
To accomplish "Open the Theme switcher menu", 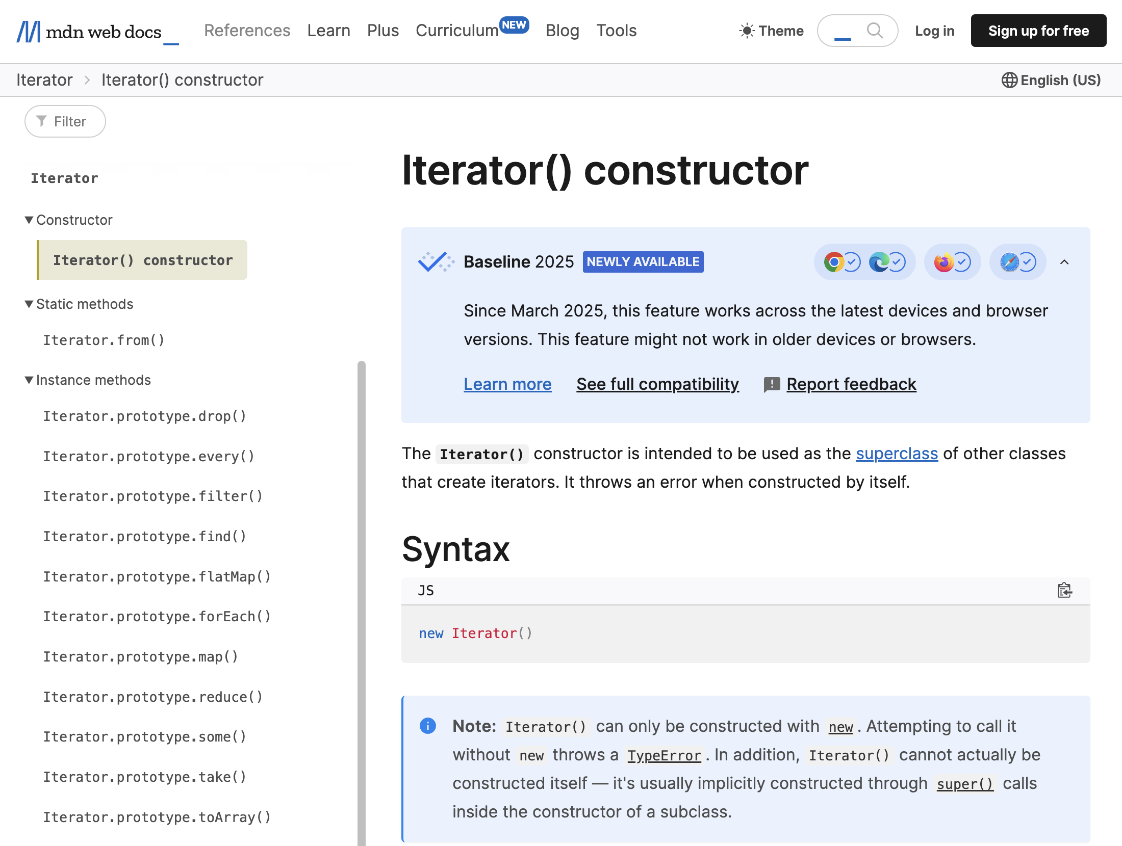I will pyautogui.click(x=772, y=31).
